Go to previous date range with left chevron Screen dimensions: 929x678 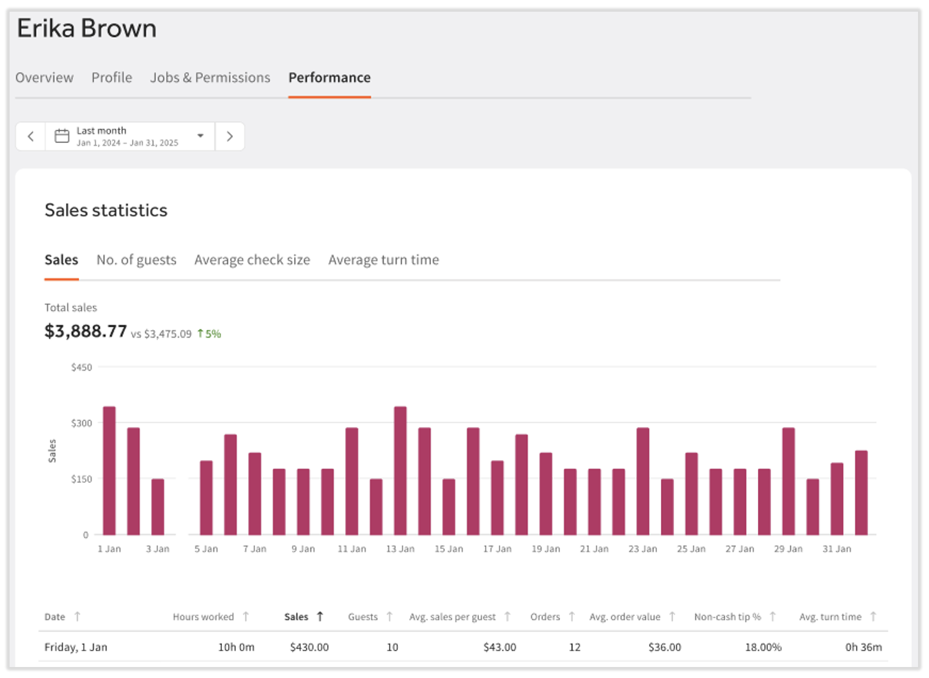tap(31, 136)
